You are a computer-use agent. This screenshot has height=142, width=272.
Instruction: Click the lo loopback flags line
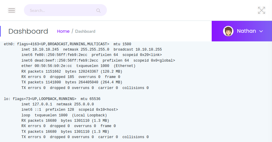point(52,99)
